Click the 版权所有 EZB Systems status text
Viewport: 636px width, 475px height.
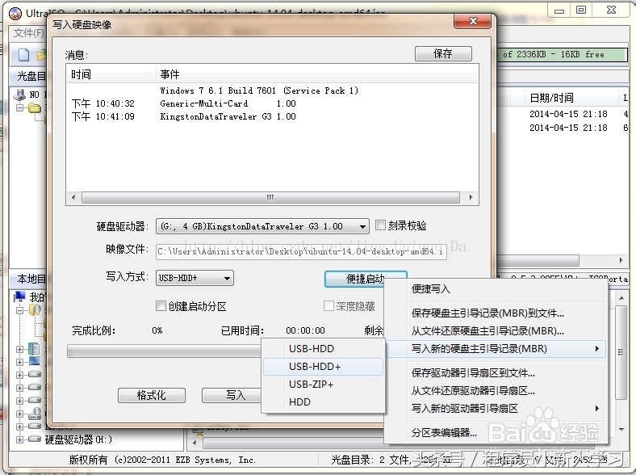point(162,460)
